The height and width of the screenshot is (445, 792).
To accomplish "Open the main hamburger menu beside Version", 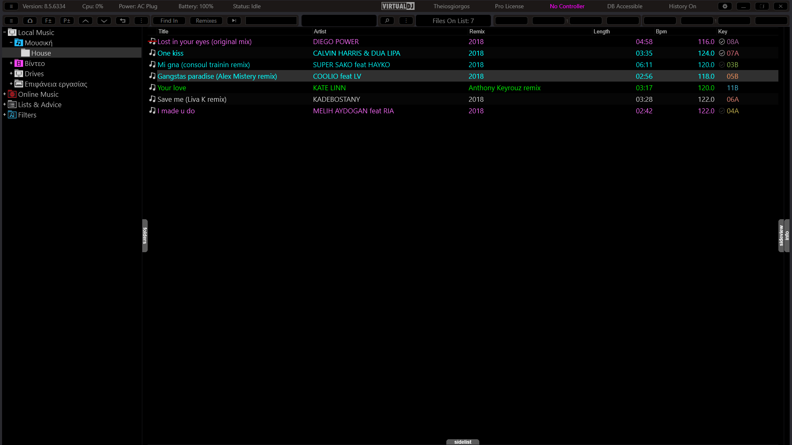I will tap(11, 6).
